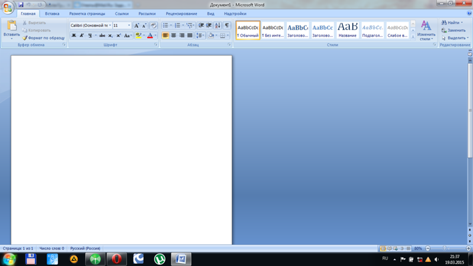The width and height of the screenshot is (473, 266).
Task: Open the Office button menu
Action: (8, 7)
